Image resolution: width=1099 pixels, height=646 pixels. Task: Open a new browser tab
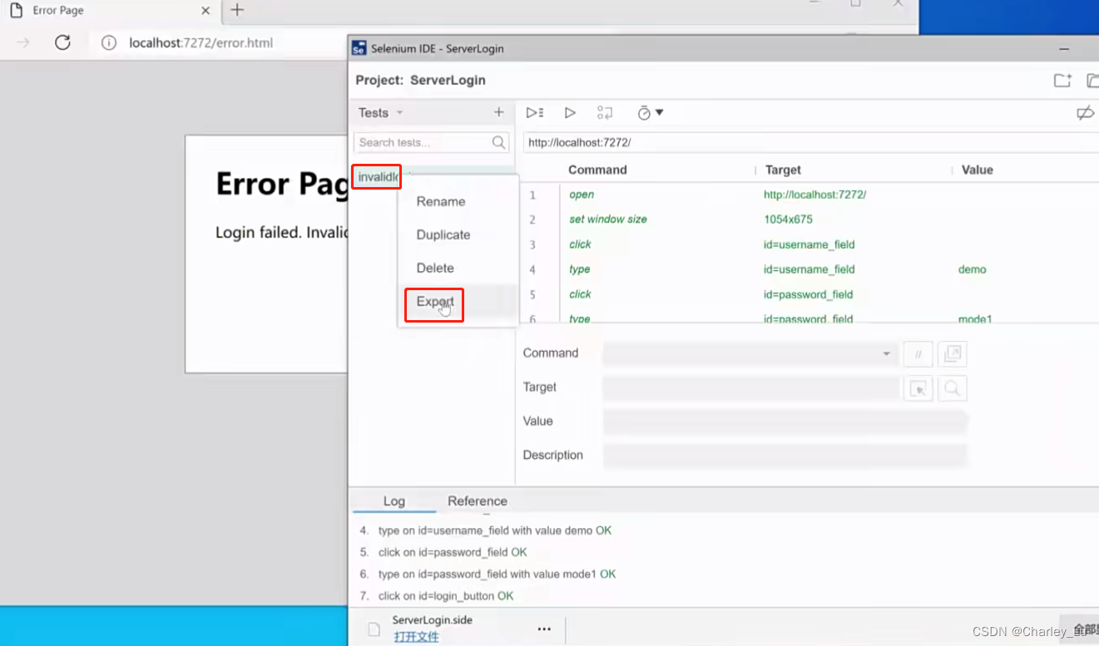(238, 10)
